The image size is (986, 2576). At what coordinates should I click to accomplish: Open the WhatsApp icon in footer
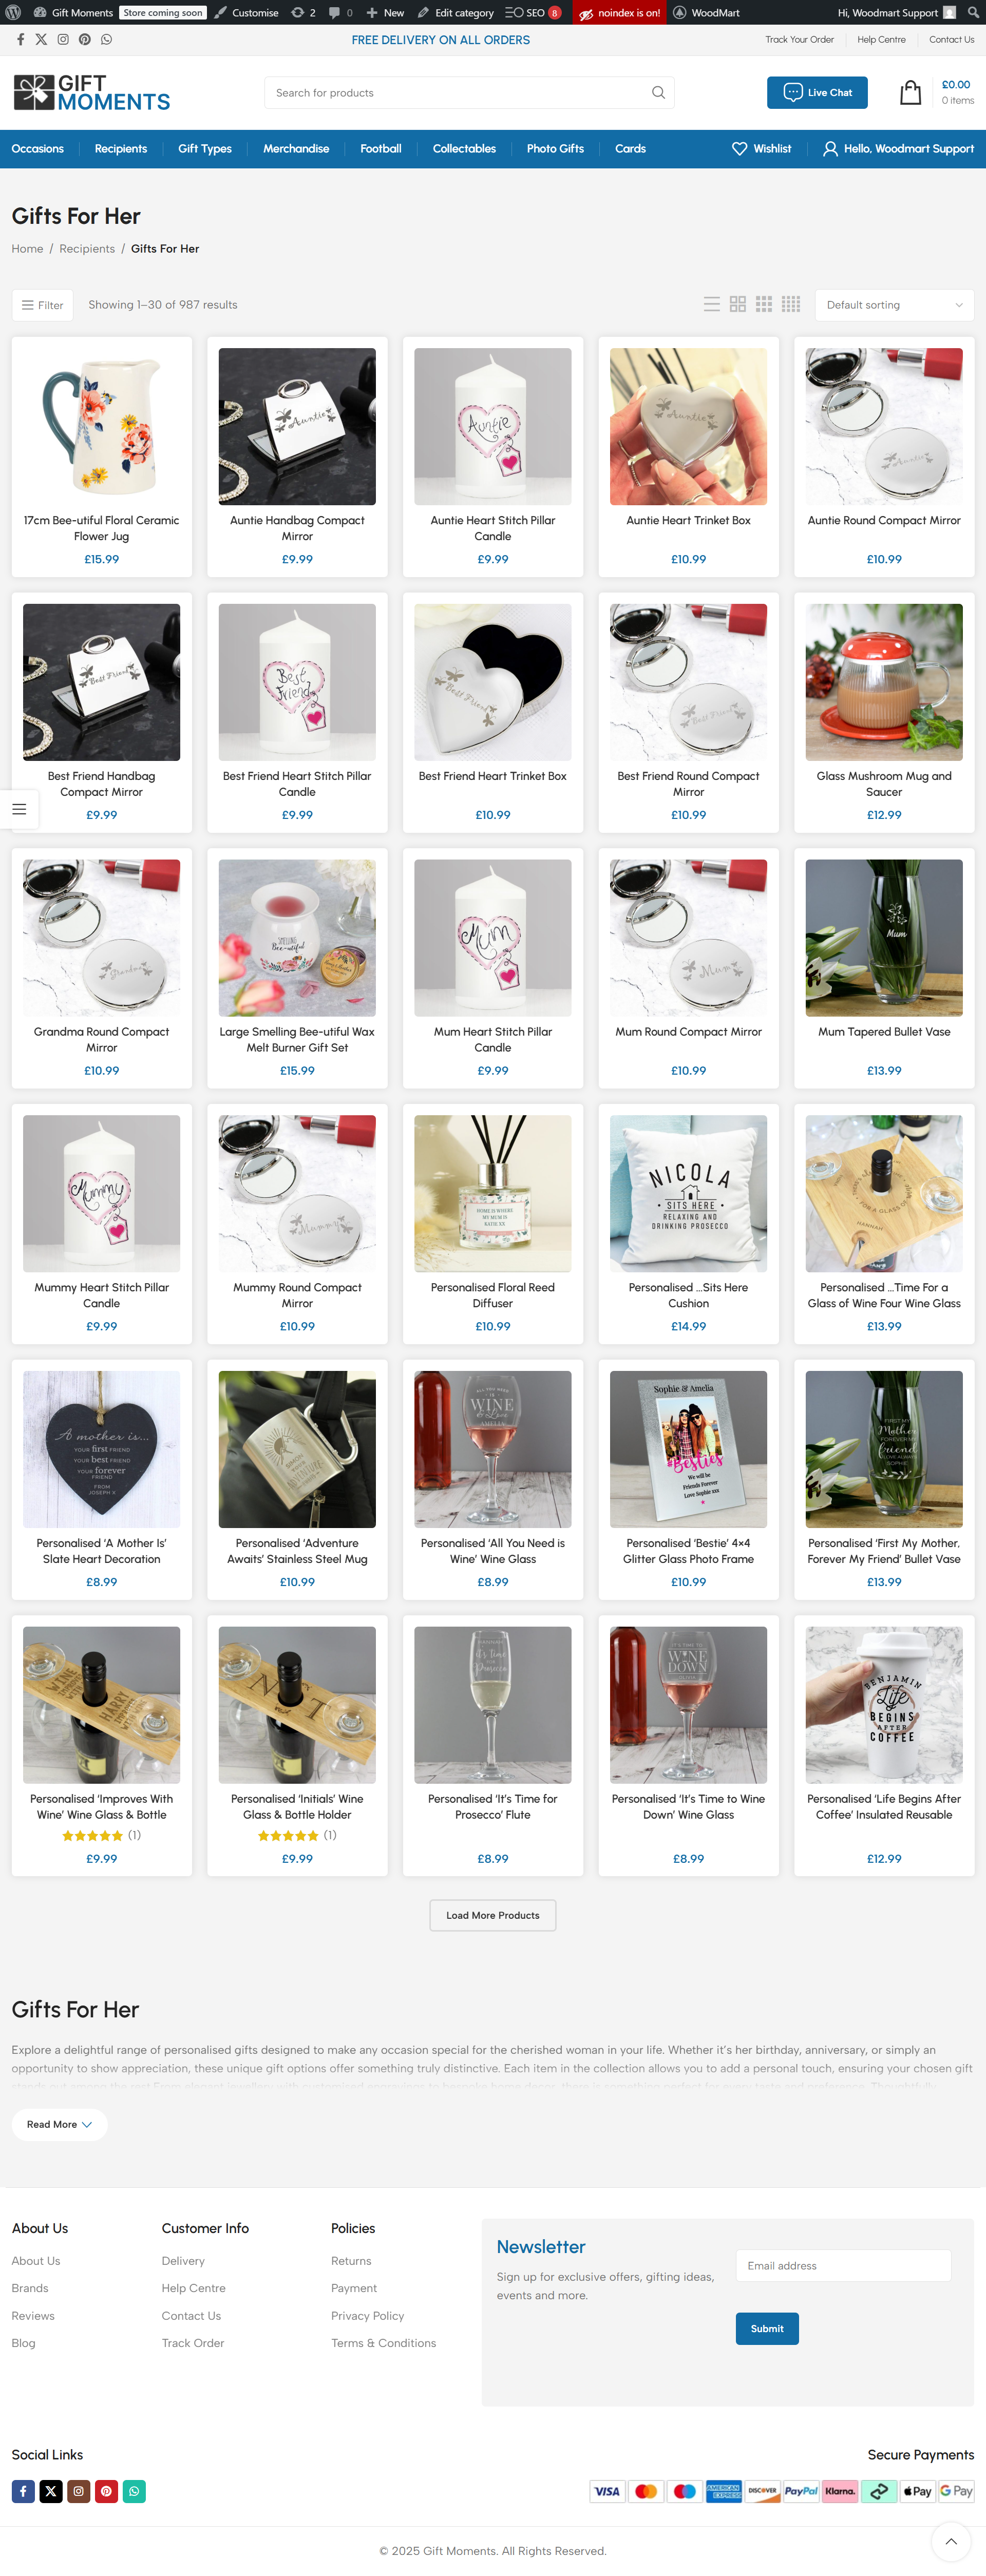tap(134, 2491)
